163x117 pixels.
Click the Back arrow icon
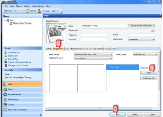coord(6,11)
